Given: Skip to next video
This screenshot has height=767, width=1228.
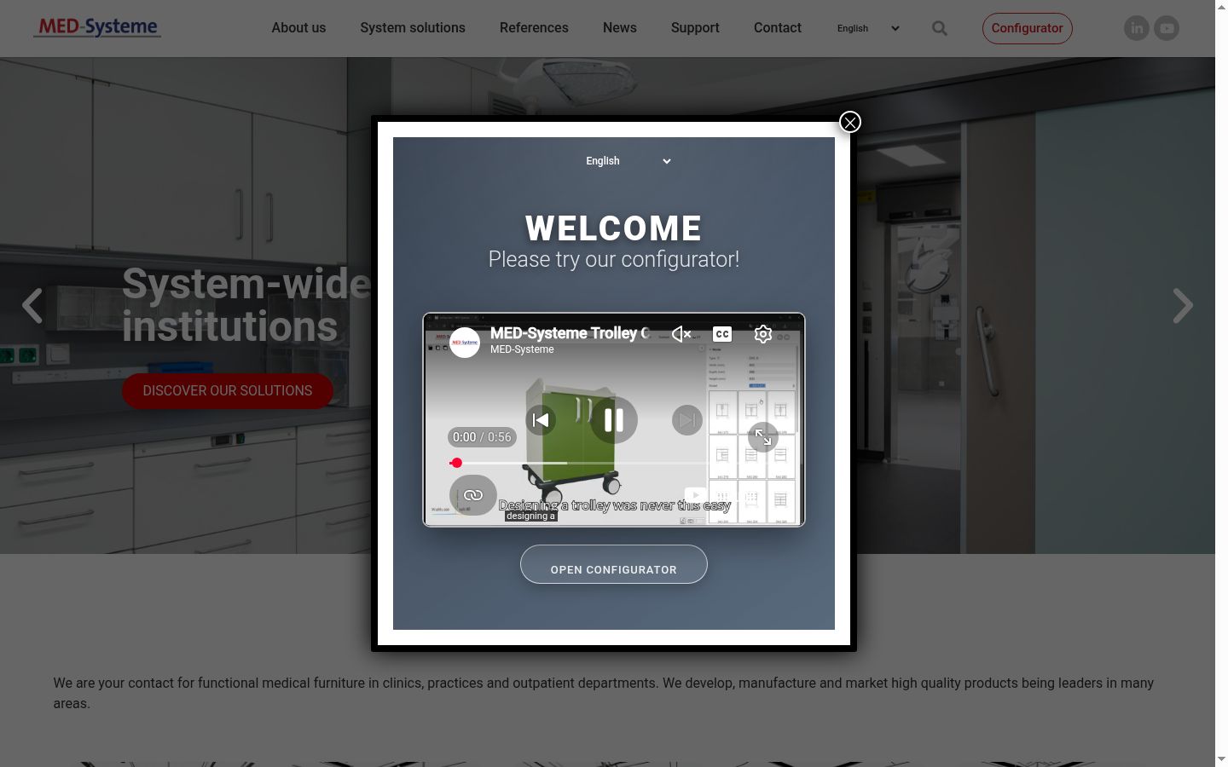Looking at the screenshot, I should (x=687, y=419).
